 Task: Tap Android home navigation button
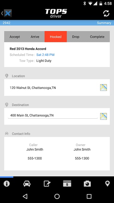pyautogui.click(x=57, y=196)
